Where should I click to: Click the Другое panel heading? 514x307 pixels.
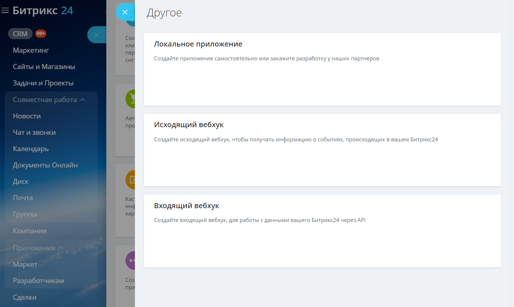(164, 13)
